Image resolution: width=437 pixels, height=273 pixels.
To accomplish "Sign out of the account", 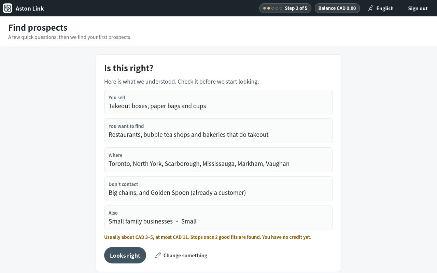I will tap(418, 8).
